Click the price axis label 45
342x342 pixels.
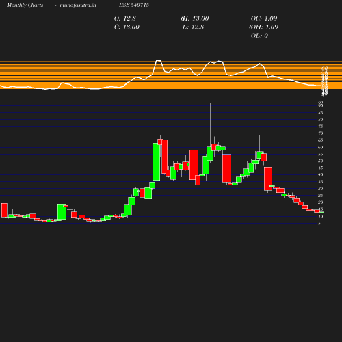point(321,168)
